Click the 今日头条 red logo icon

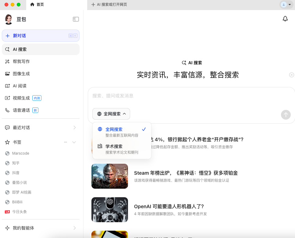(x=7, y=212)
